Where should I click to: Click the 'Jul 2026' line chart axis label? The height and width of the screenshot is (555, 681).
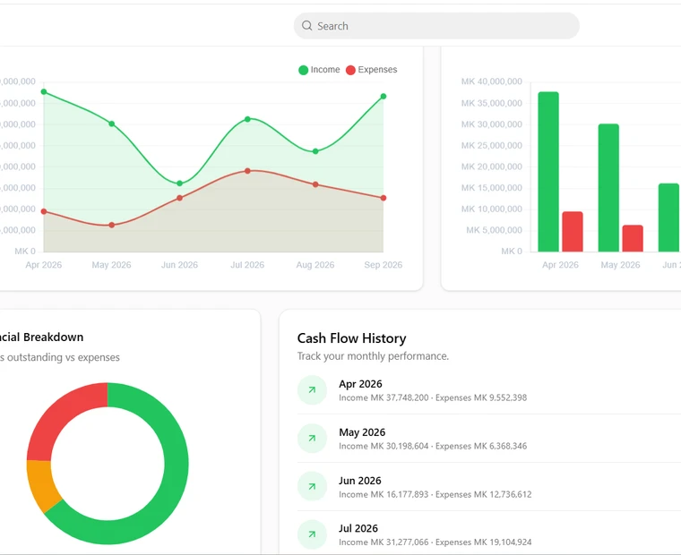[247, 265]
